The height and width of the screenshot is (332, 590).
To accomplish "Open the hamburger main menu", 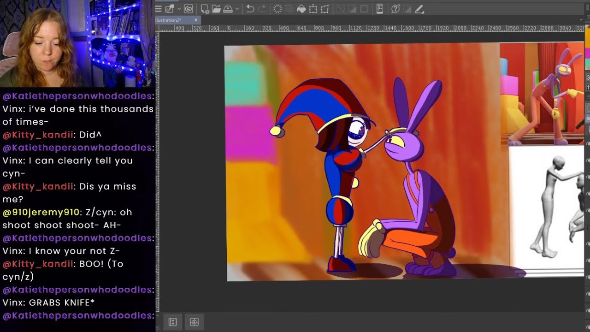I will 158,9.
